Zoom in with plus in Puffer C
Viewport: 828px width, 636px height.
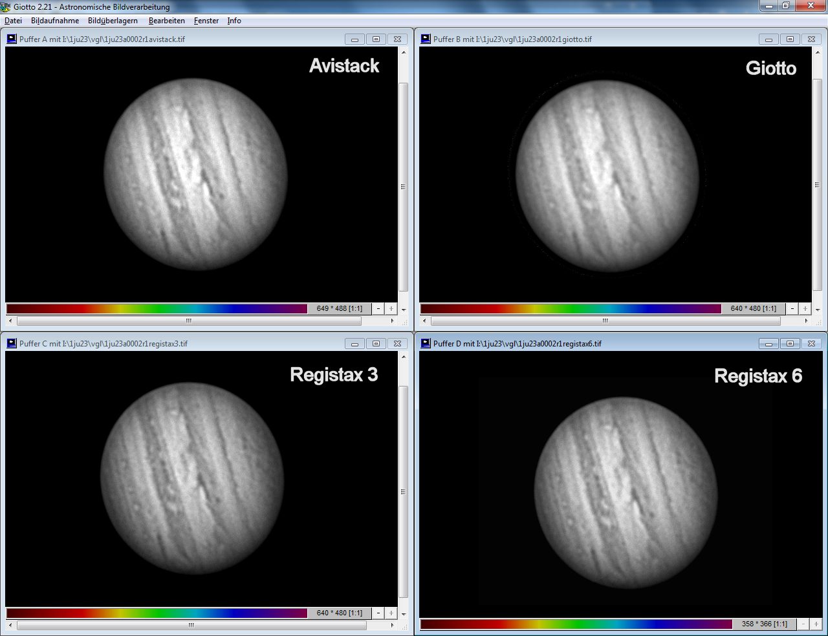(391, 613)
